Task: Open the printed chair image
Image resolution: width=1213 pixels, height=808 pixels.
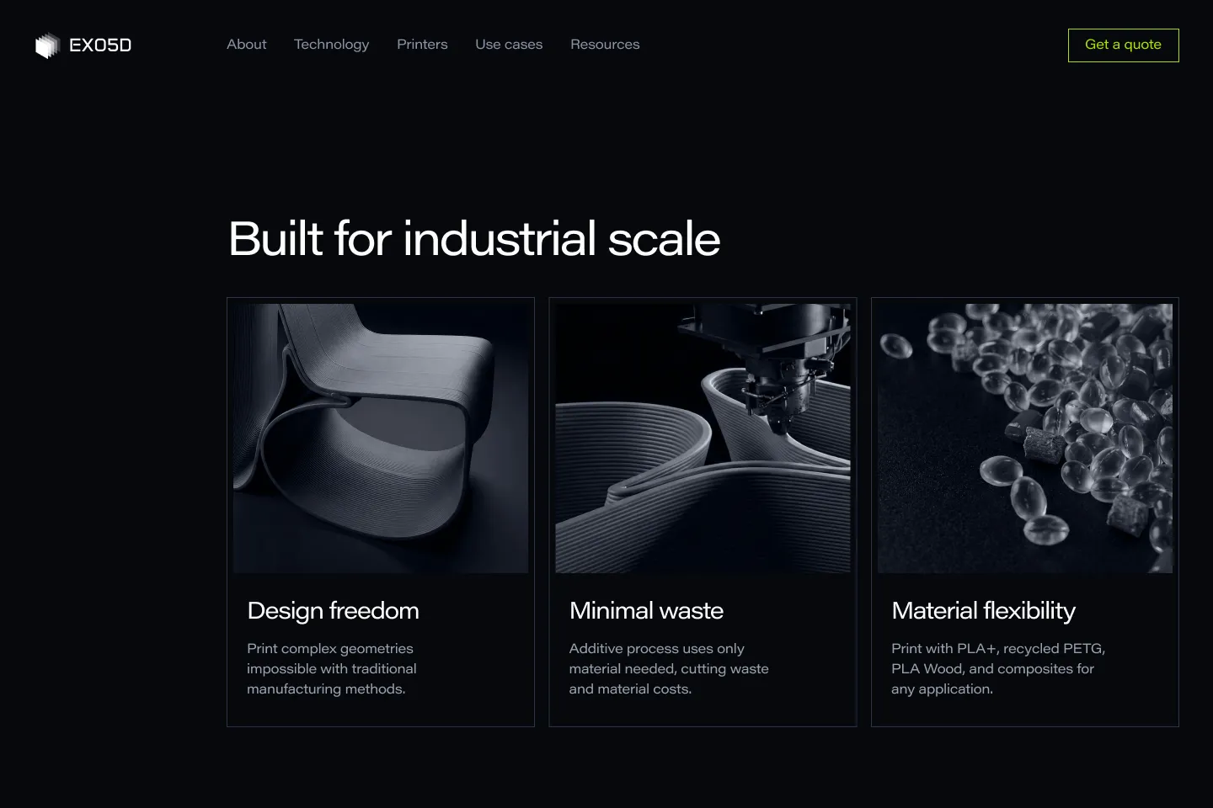Action: click(x=381, y=439)
